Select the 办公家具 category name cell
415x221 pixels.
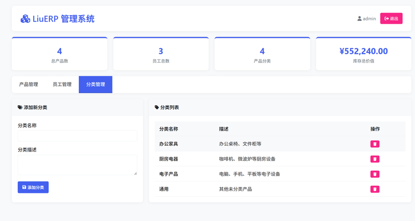coord(169,144)
